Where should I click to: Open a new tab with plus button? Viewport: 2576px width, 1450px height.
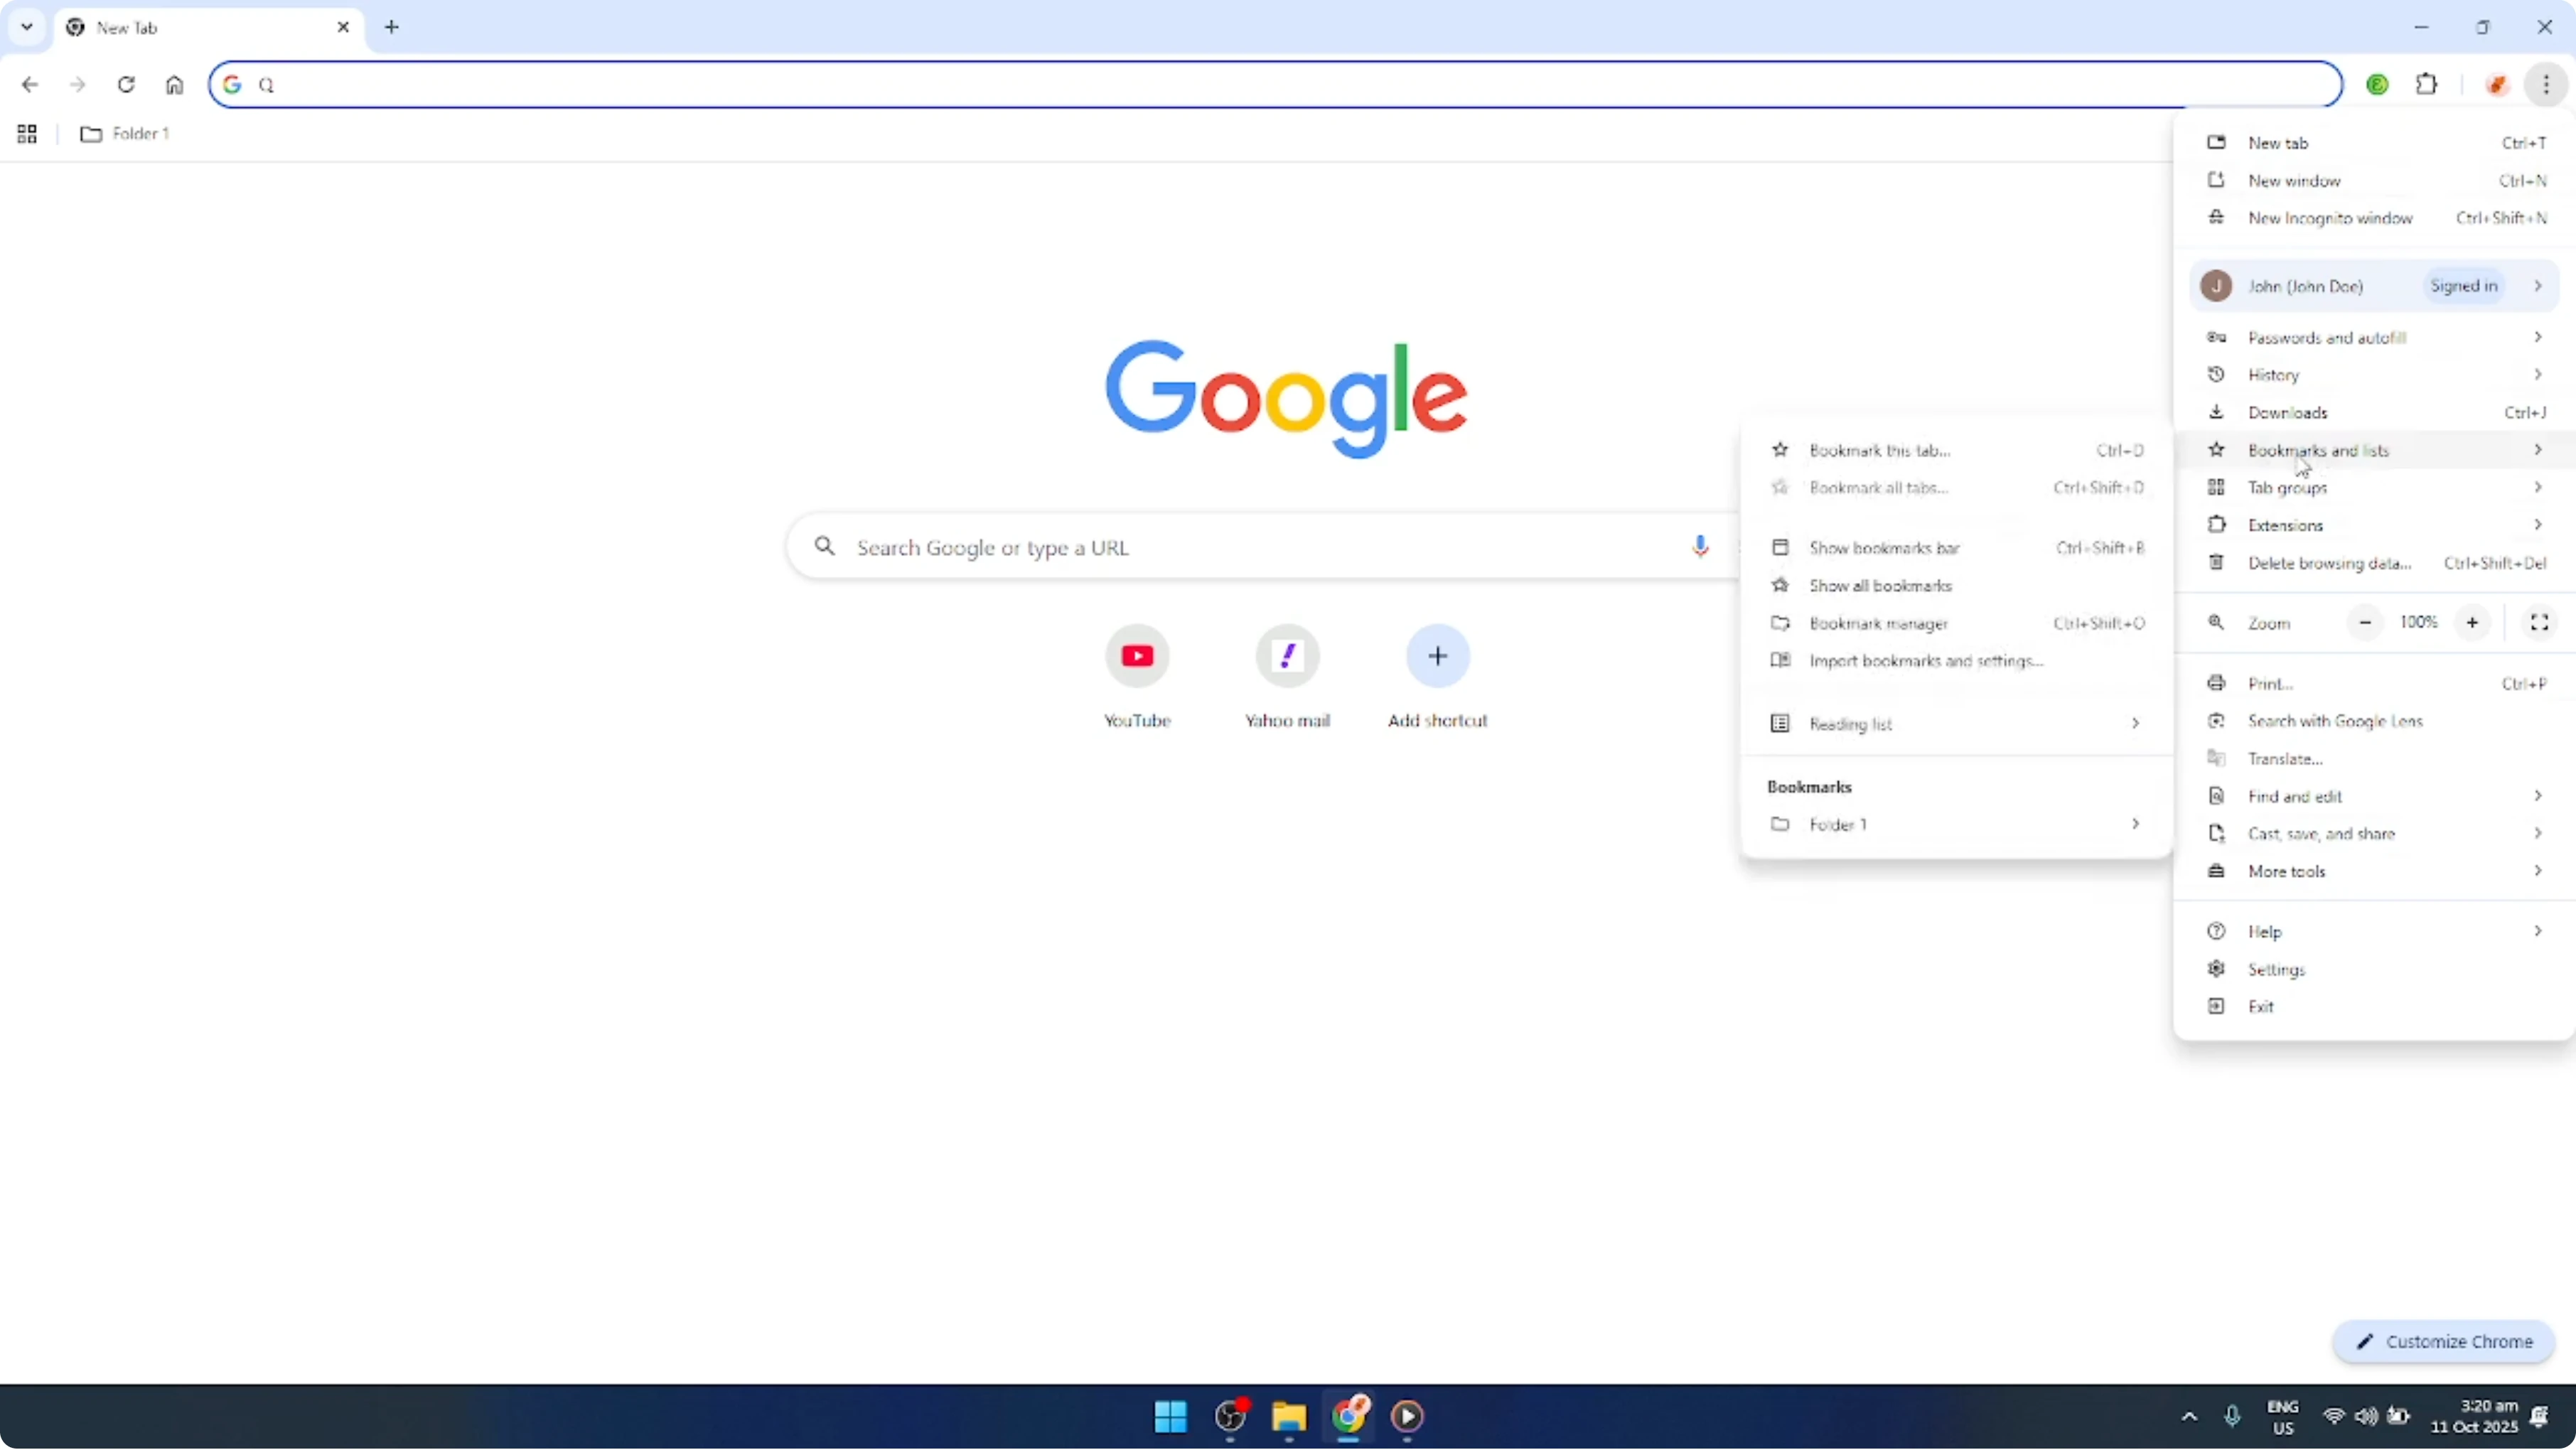392,27
